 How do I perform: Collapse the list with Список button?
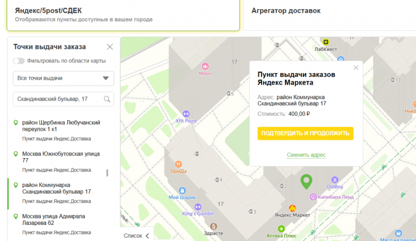click(137, 236)
